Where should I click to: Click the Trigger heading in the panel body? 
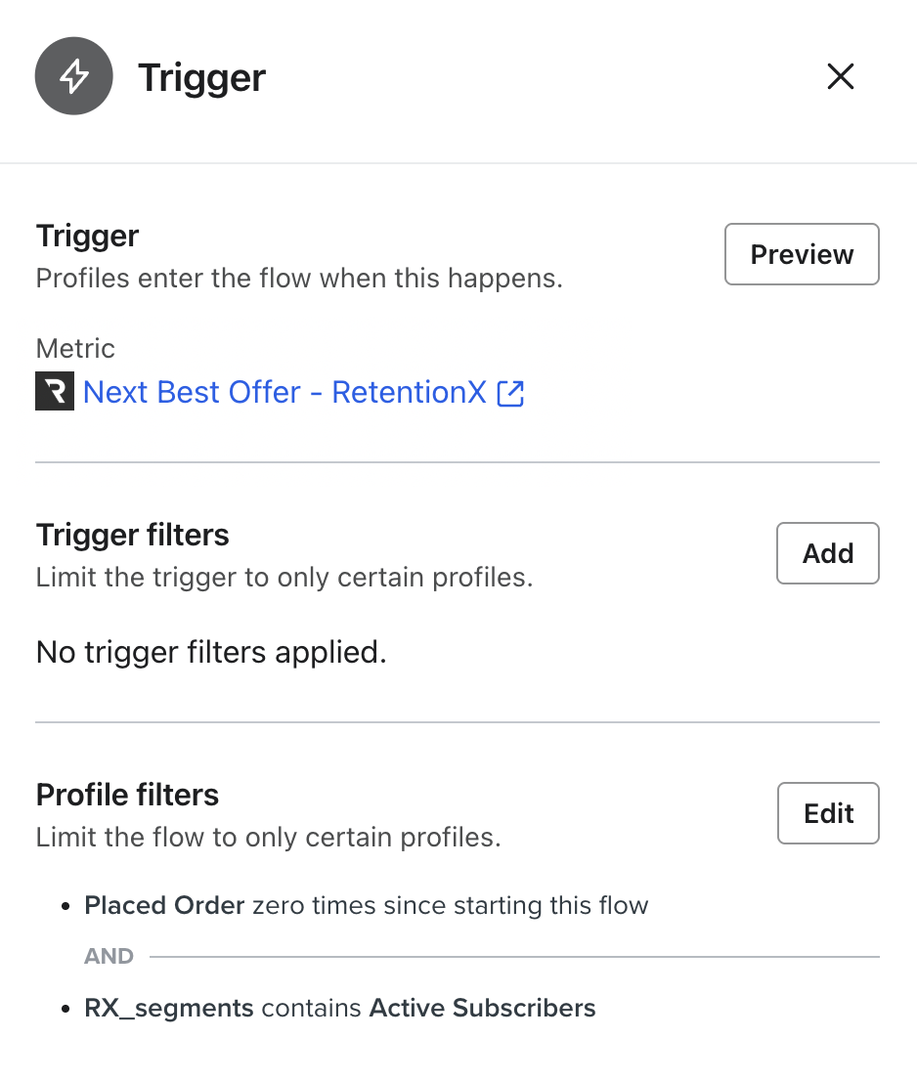point(87,236)
